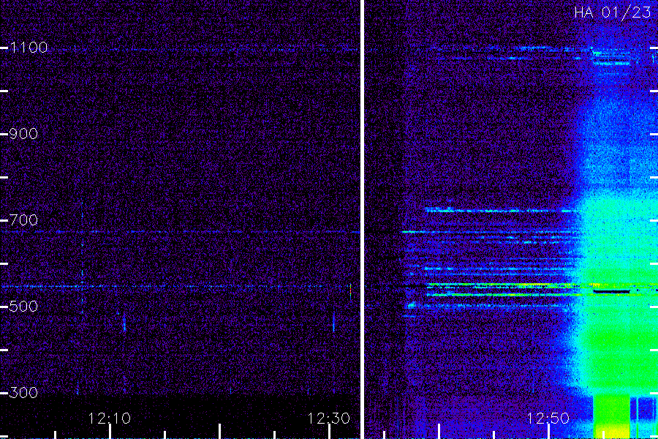658x439 pixels.
Task: Click the 900 frequency axis label
Action: pos(23,134)
